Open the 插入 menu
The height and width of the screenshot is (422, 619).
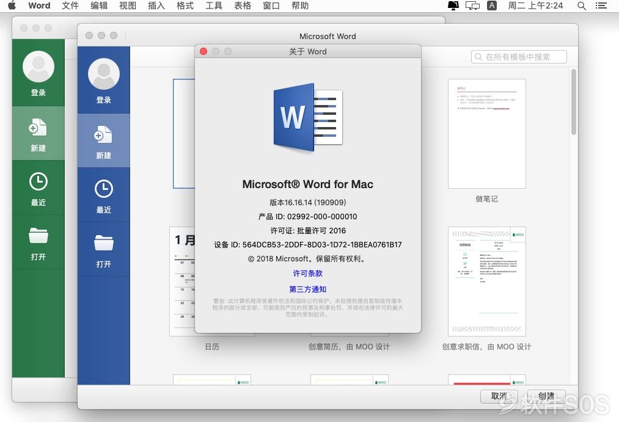pos(156,5)
